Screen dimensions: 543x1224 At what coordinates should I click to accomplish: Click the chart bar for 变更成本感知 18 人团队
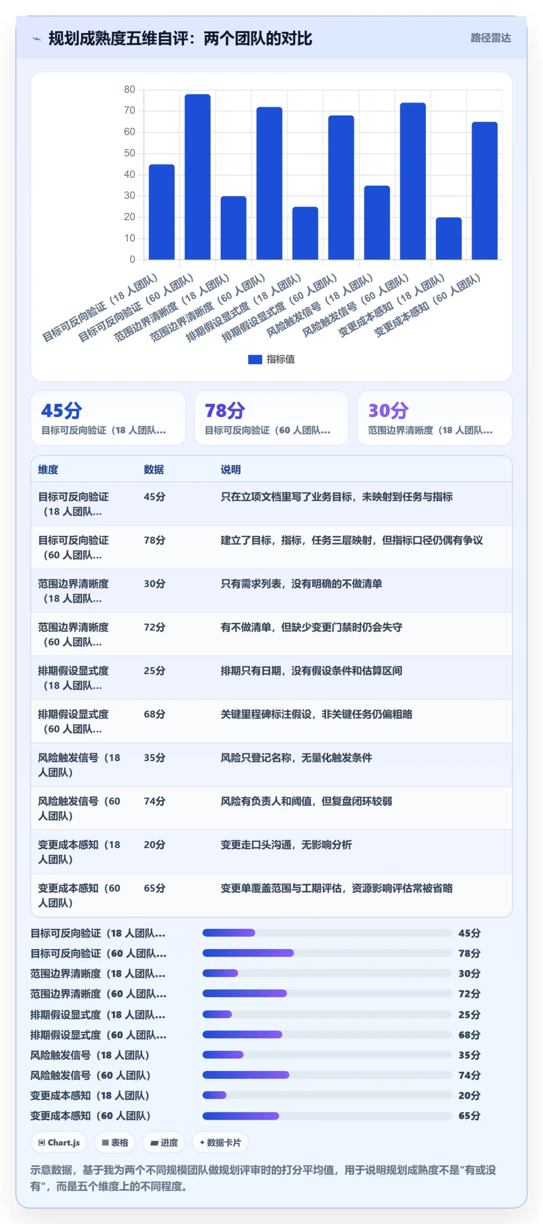click(448, 239)
